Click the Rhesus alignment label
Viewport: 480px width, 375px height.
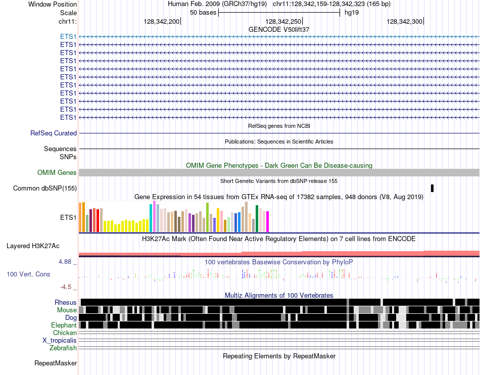[66, 302]
